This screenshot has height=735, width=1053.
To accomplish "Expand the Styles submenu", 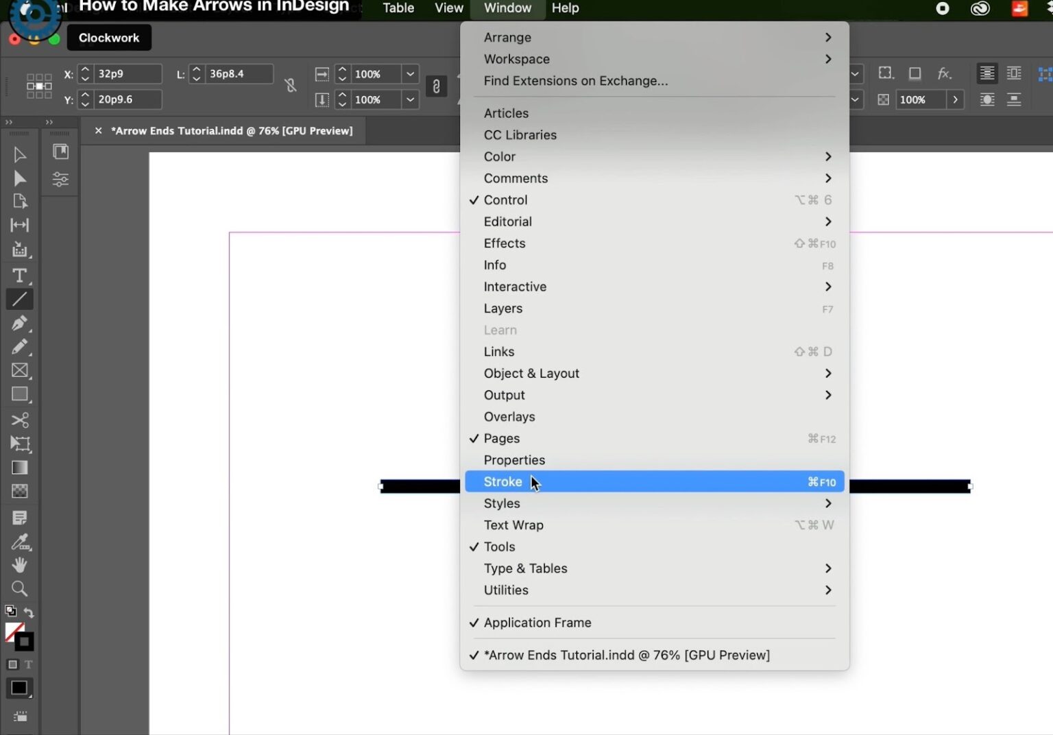I will click(655, 503).
